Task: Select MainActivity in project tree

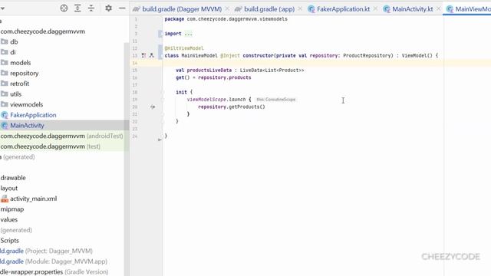Action: tap(27, 126)
